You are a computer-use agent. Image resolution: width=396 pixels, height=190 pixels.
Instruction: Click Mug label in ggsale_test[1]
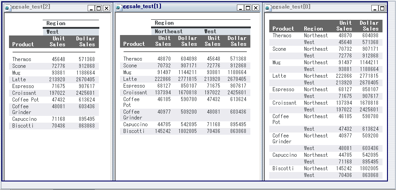[x=127, y=72]
